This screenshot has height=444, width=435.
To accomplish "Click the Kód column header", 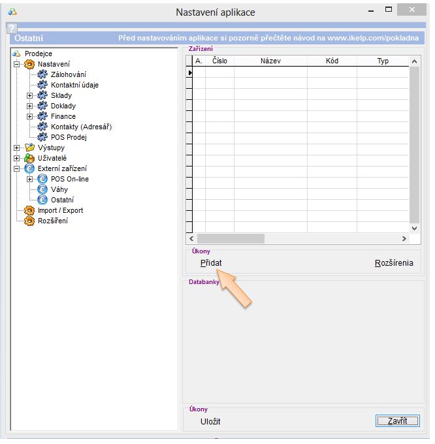I will tap(332, 61).
